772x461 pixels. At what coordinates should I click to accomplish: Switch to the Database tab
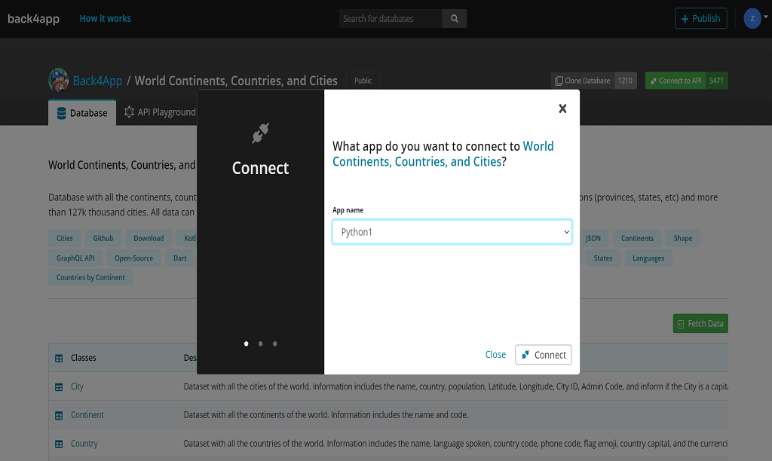(82, 113)
